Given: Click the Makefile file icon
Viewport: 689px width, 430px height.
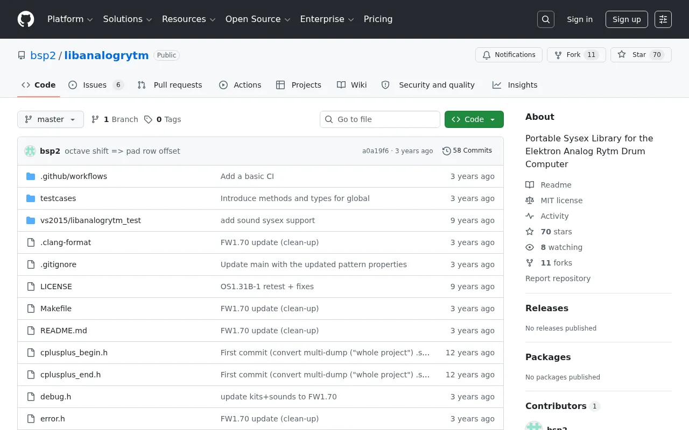Looking at the screenshot, I should pos(31,309).
